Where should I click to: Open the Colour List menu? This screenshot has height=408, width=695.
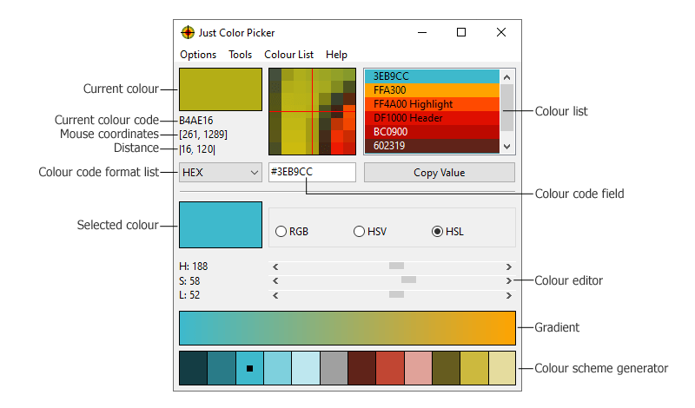coord(288,55)
